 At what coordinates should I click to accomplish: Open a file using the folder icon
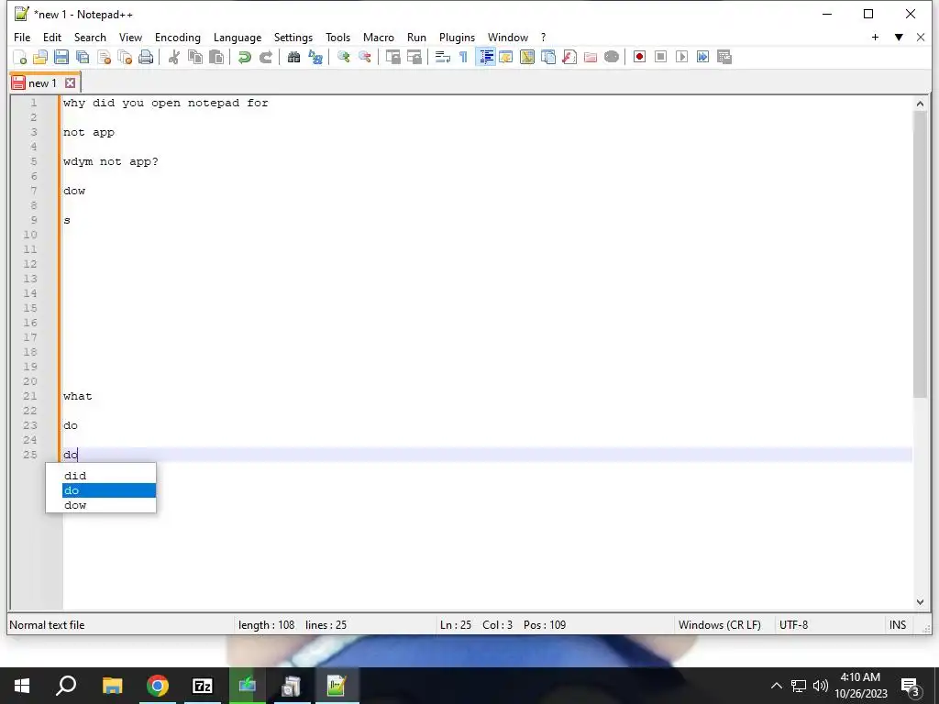(40, 57)
